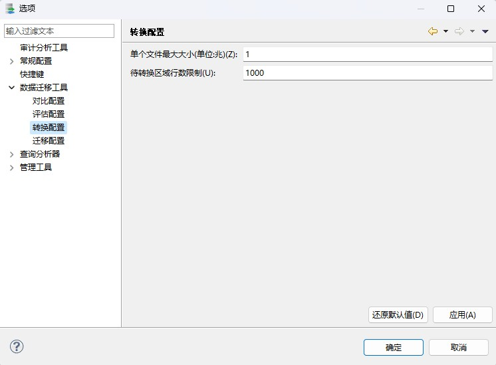Click the back navigation arrow icon
This screenshot has height=365, width=496.
pyautogui.click(x=433, y=31)
